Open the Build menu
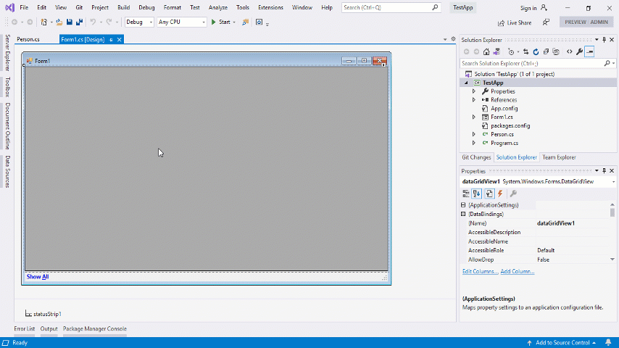The height and width of the screenshot is (348, 619). 123,7
